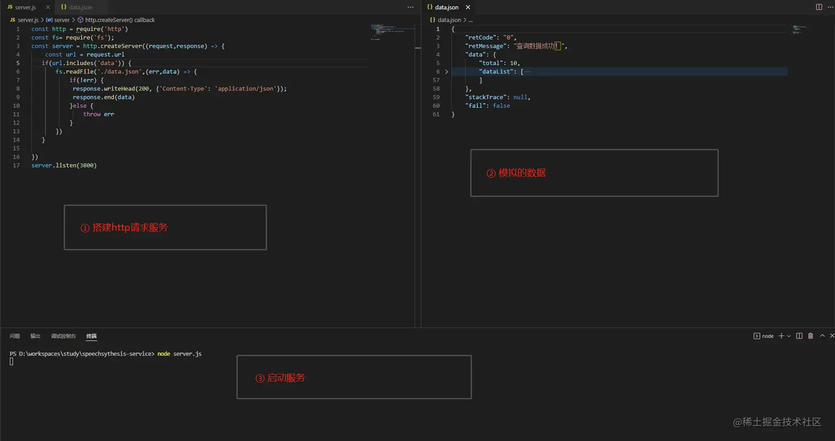Kill terminal with trash icon
Screen dimensions: 835x441
click(811, 336)
